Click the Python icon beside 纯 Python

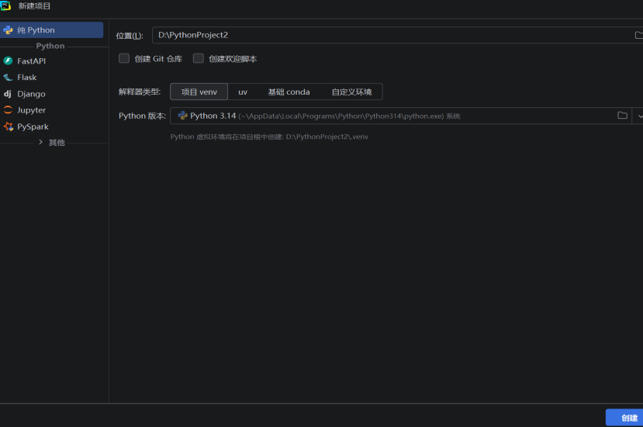point(8,30)
